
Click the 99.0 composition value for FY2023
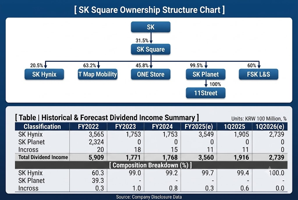(x=135, y=173)
